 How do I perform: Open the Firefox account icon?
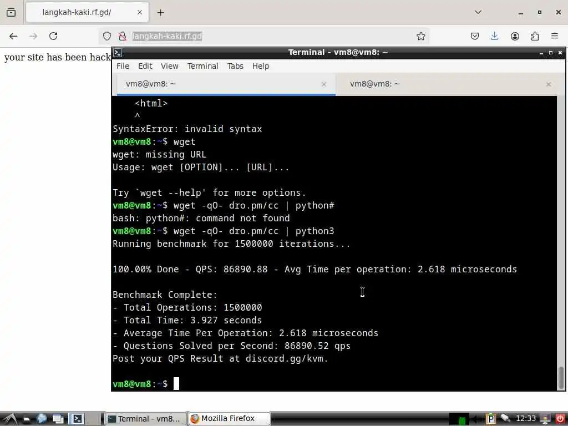(x=515, y=36)
